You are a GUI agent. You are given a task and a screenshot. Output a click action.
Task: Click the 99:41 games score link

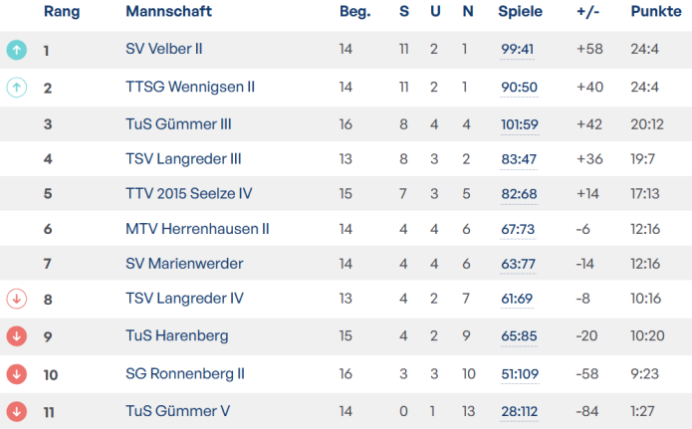519,49
